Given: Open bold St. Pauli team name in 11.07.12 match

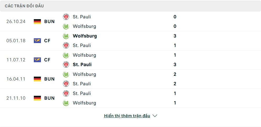Looking at the screenshot, I should 82,65.
